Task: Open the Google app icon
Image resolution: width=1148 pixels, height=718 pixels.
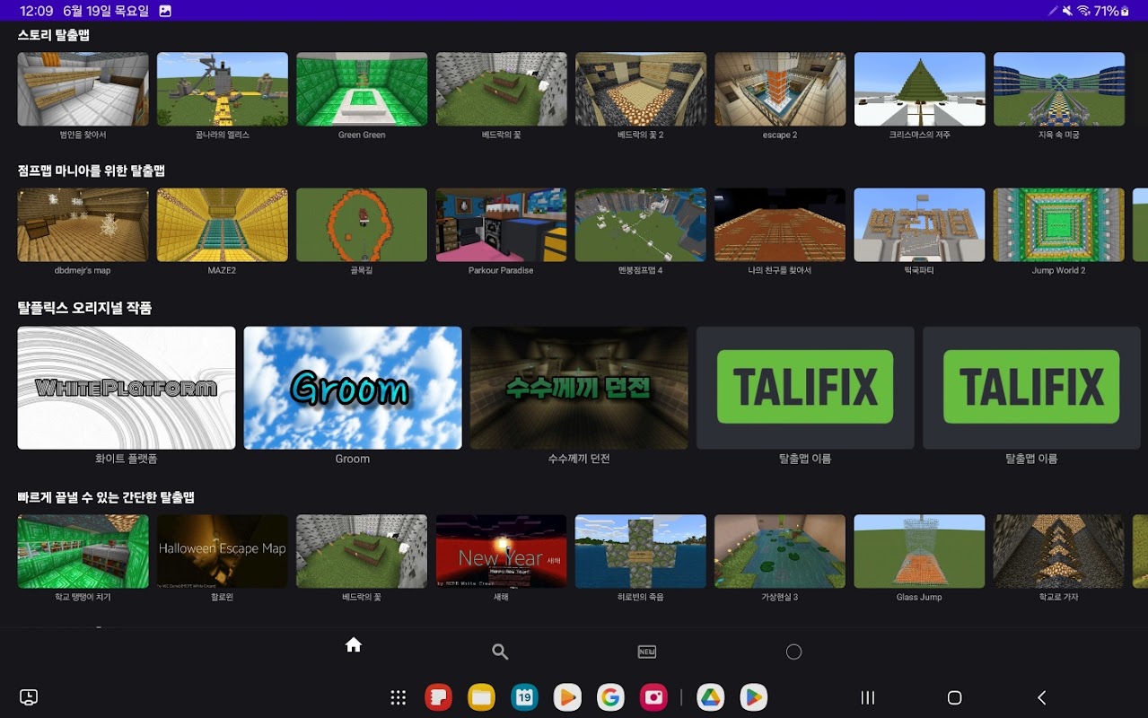Action: tap(610, 697)
